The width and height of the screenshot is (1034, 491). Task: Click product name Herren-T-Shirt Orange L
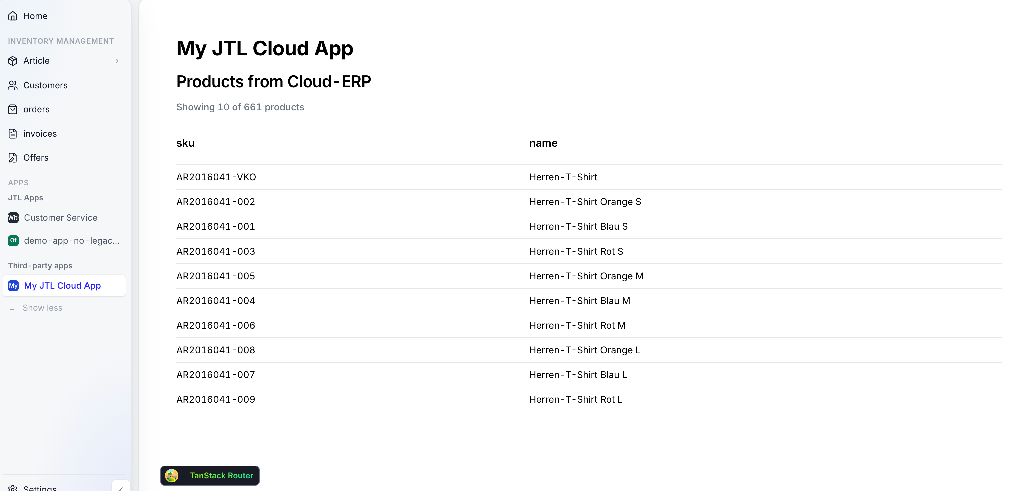[x=585, y=350]
